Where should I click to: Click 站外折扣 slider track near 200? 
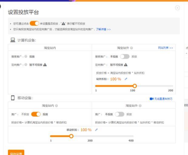(172, 86)
